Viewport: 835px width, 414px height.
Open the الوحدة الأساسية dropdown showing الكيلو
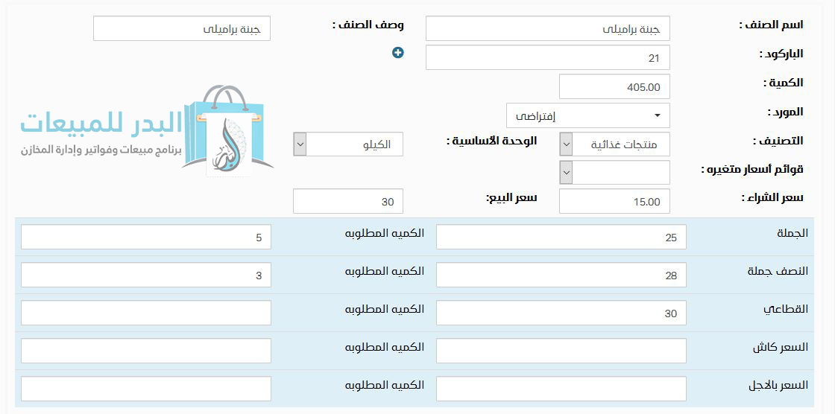coord(348,144)
